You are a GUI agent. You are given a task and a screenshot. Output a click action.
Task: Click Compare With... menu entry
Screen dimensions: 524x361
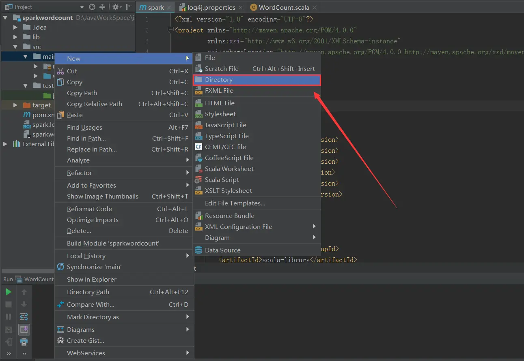(x=124, y=304)
